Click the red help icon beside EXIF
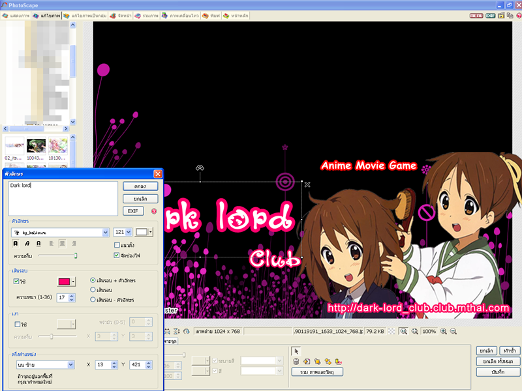Image resolution: width=522 pixels, height=391 pixels. tap(154, 211)
